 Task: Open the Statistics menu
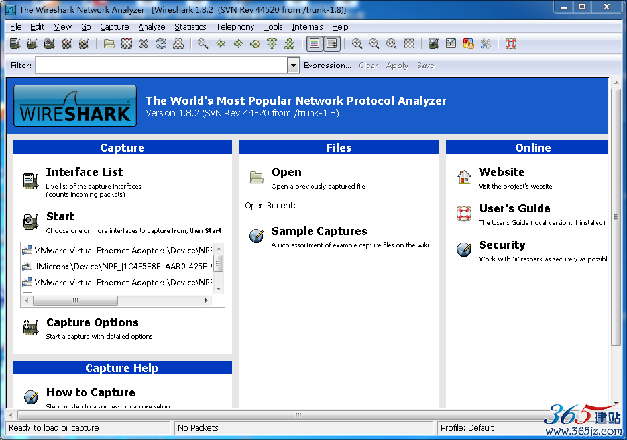(x=190, y=26)
